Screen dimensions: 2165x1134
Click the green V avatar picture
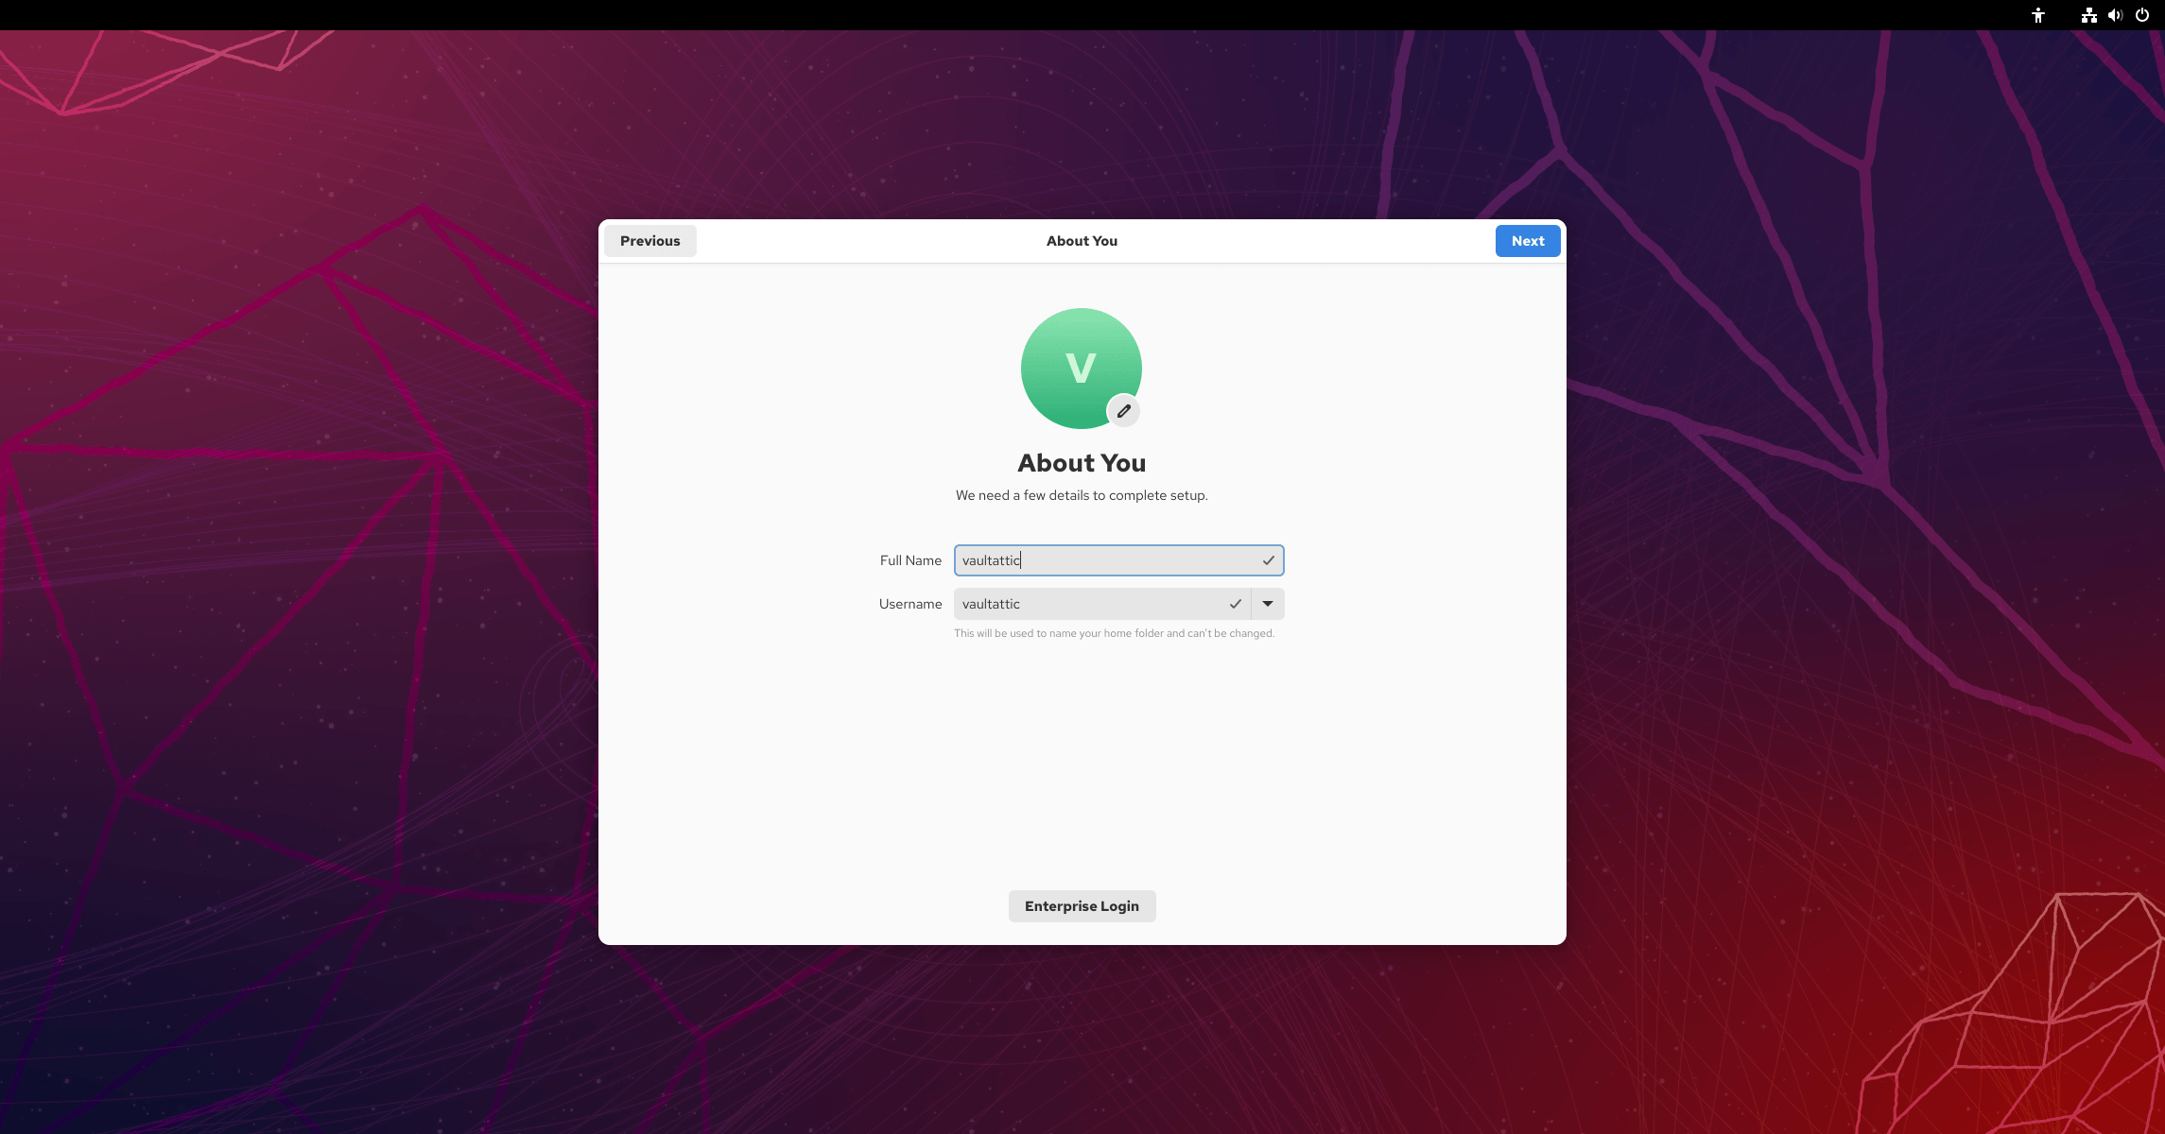(1081, 368)
